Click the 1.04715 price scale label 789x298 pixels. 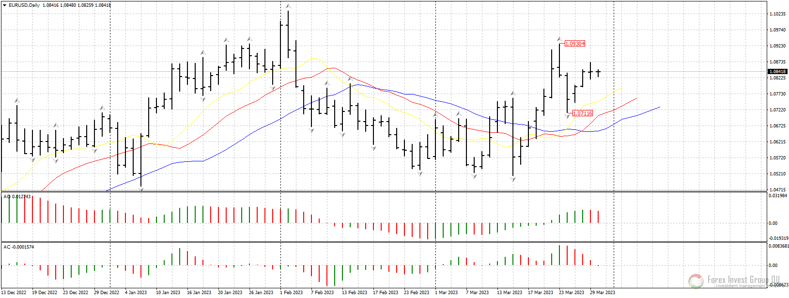coord(777,189)
